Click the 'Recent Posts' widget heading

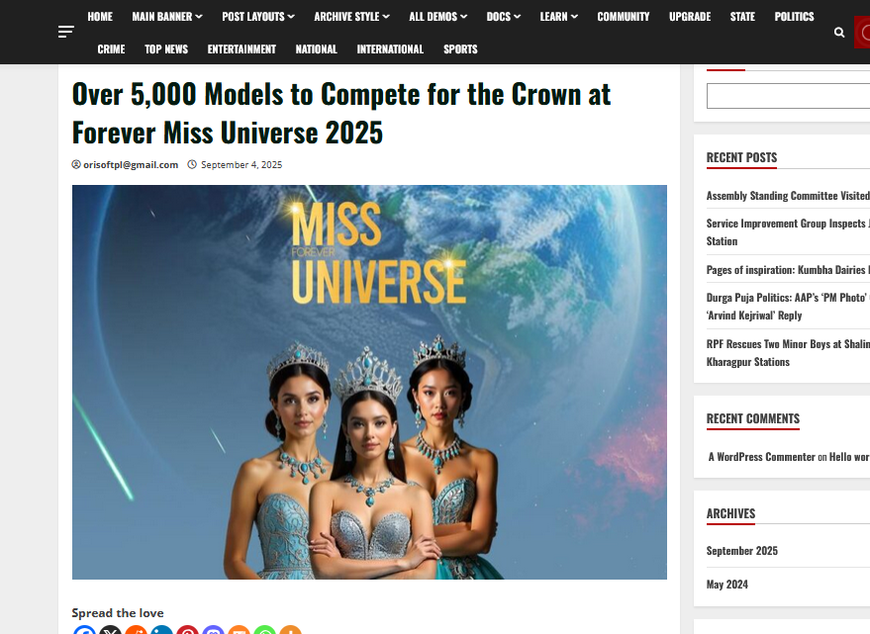tap(741, 157)
